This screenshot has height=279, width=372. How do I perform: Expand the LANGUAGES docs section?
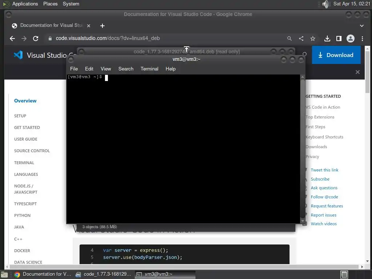[x=26, y=174]
